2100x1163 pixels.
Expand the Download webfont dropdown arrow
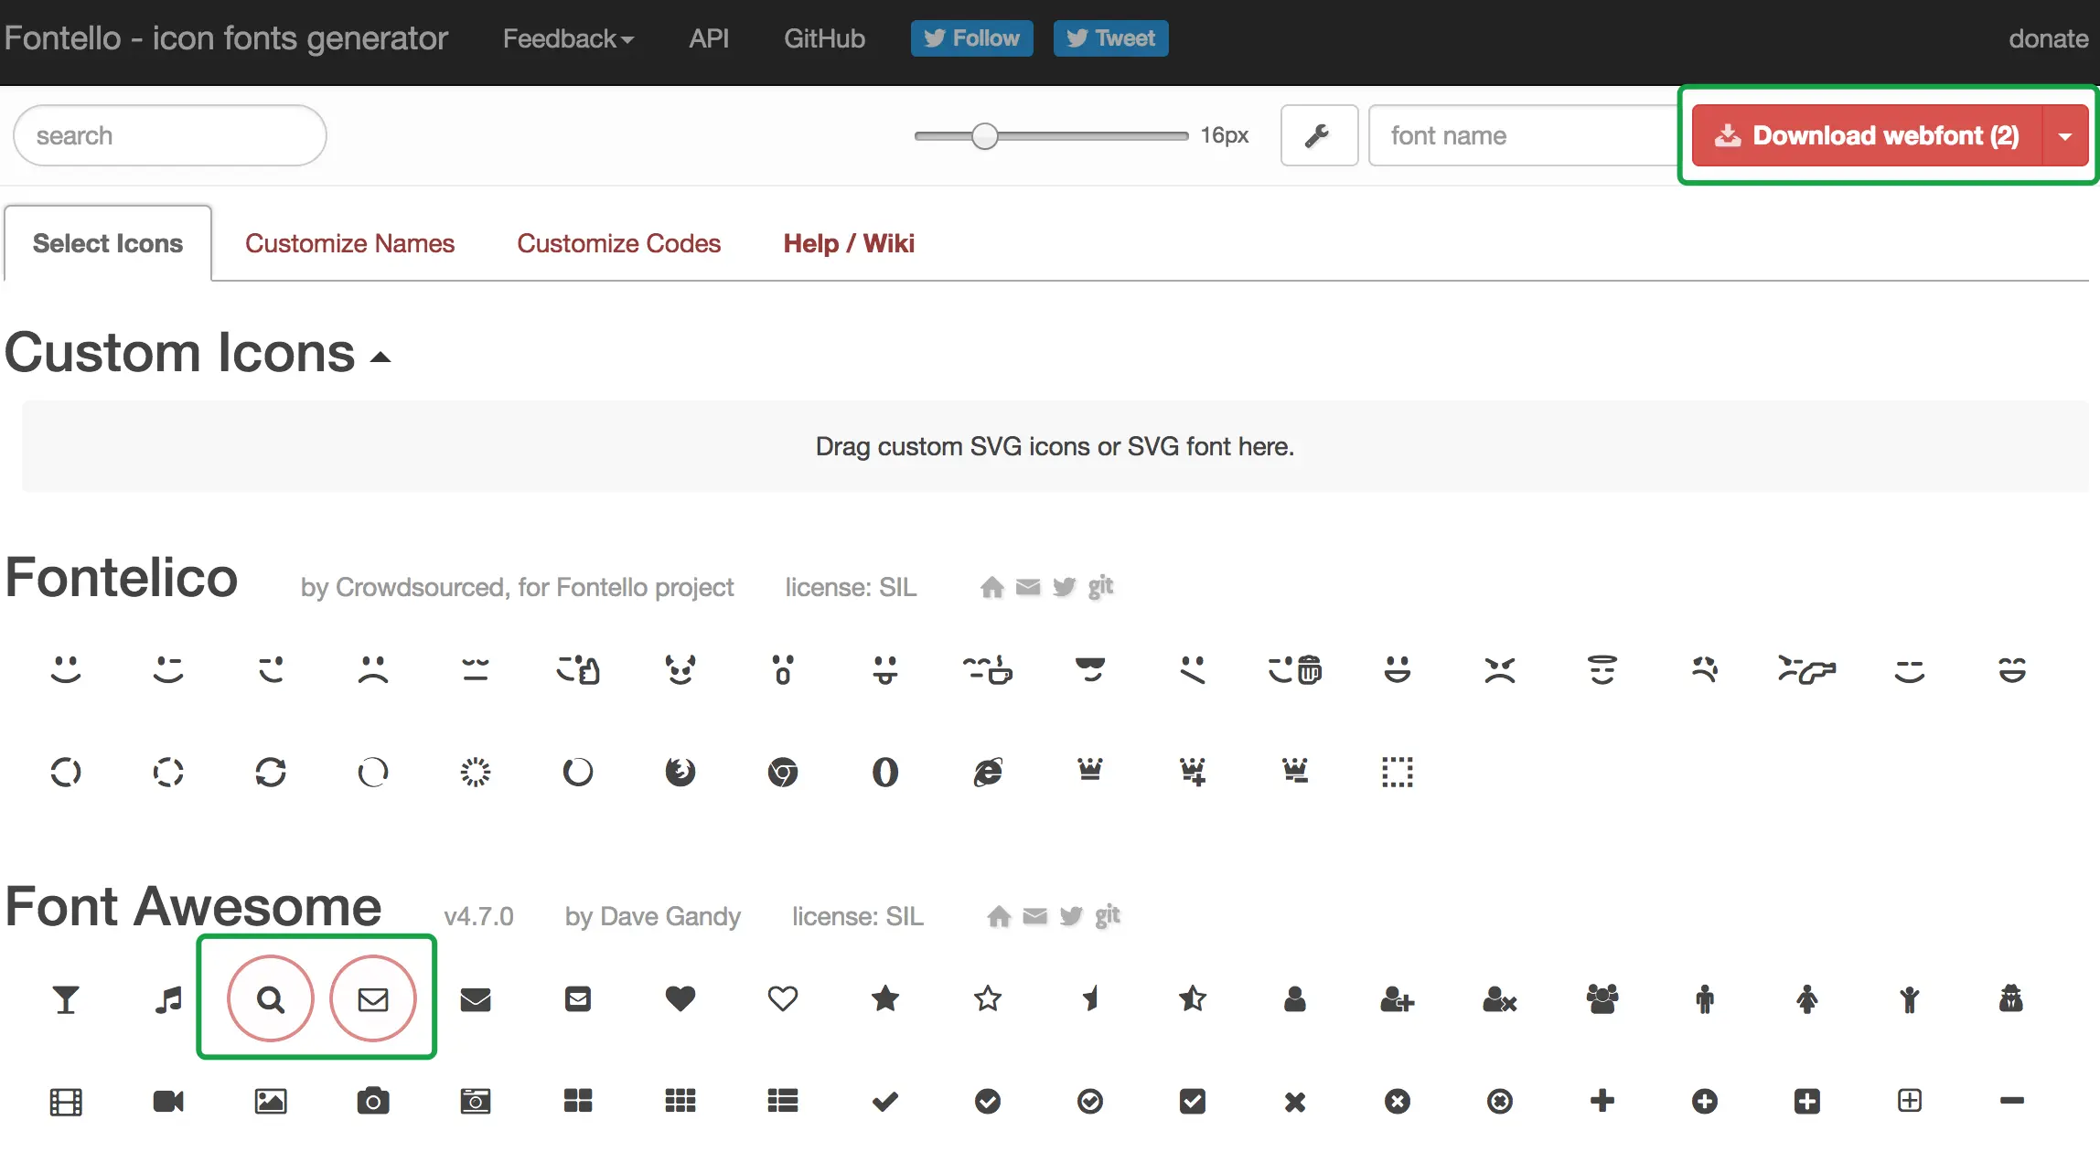pyautogui.click(x=2065, y=135)
